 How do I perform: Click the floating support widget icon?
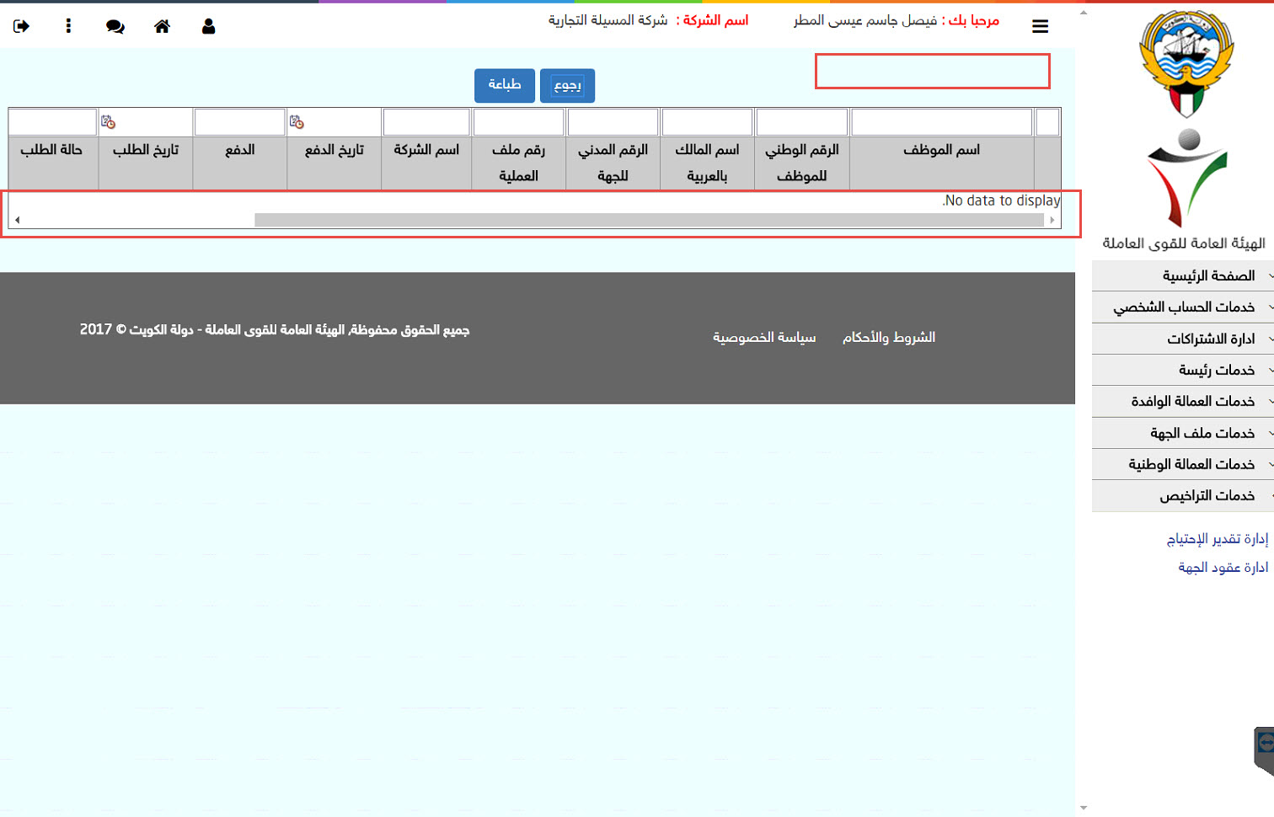point(1264,750)
